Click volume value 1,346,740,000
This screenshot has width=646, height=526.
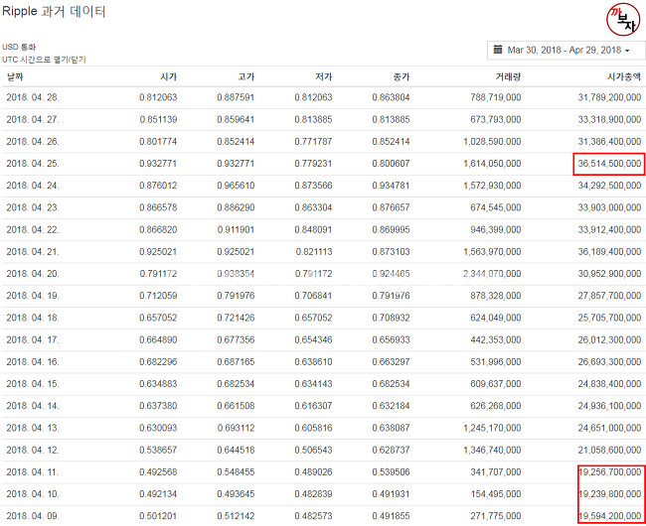[492, 450]
